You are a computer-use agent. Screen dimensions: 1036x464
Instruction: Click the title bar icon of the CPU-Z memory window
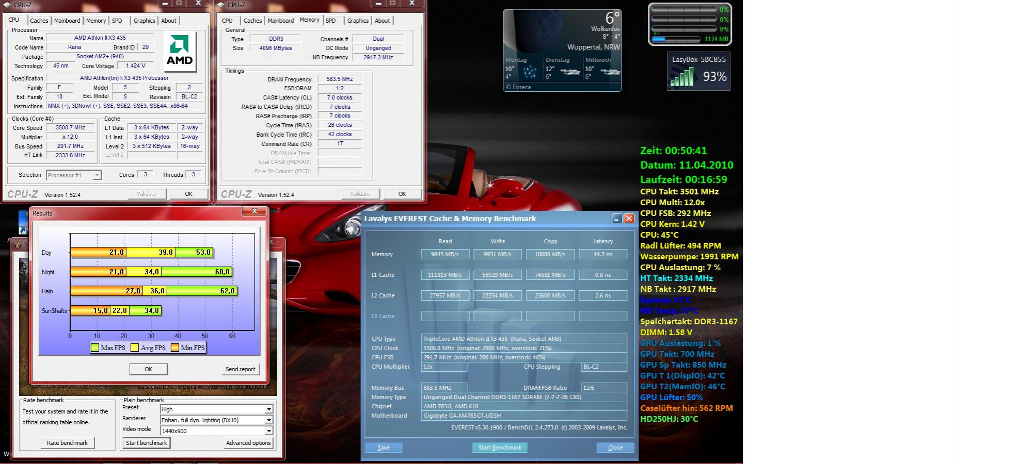click(x=220, y=5)
